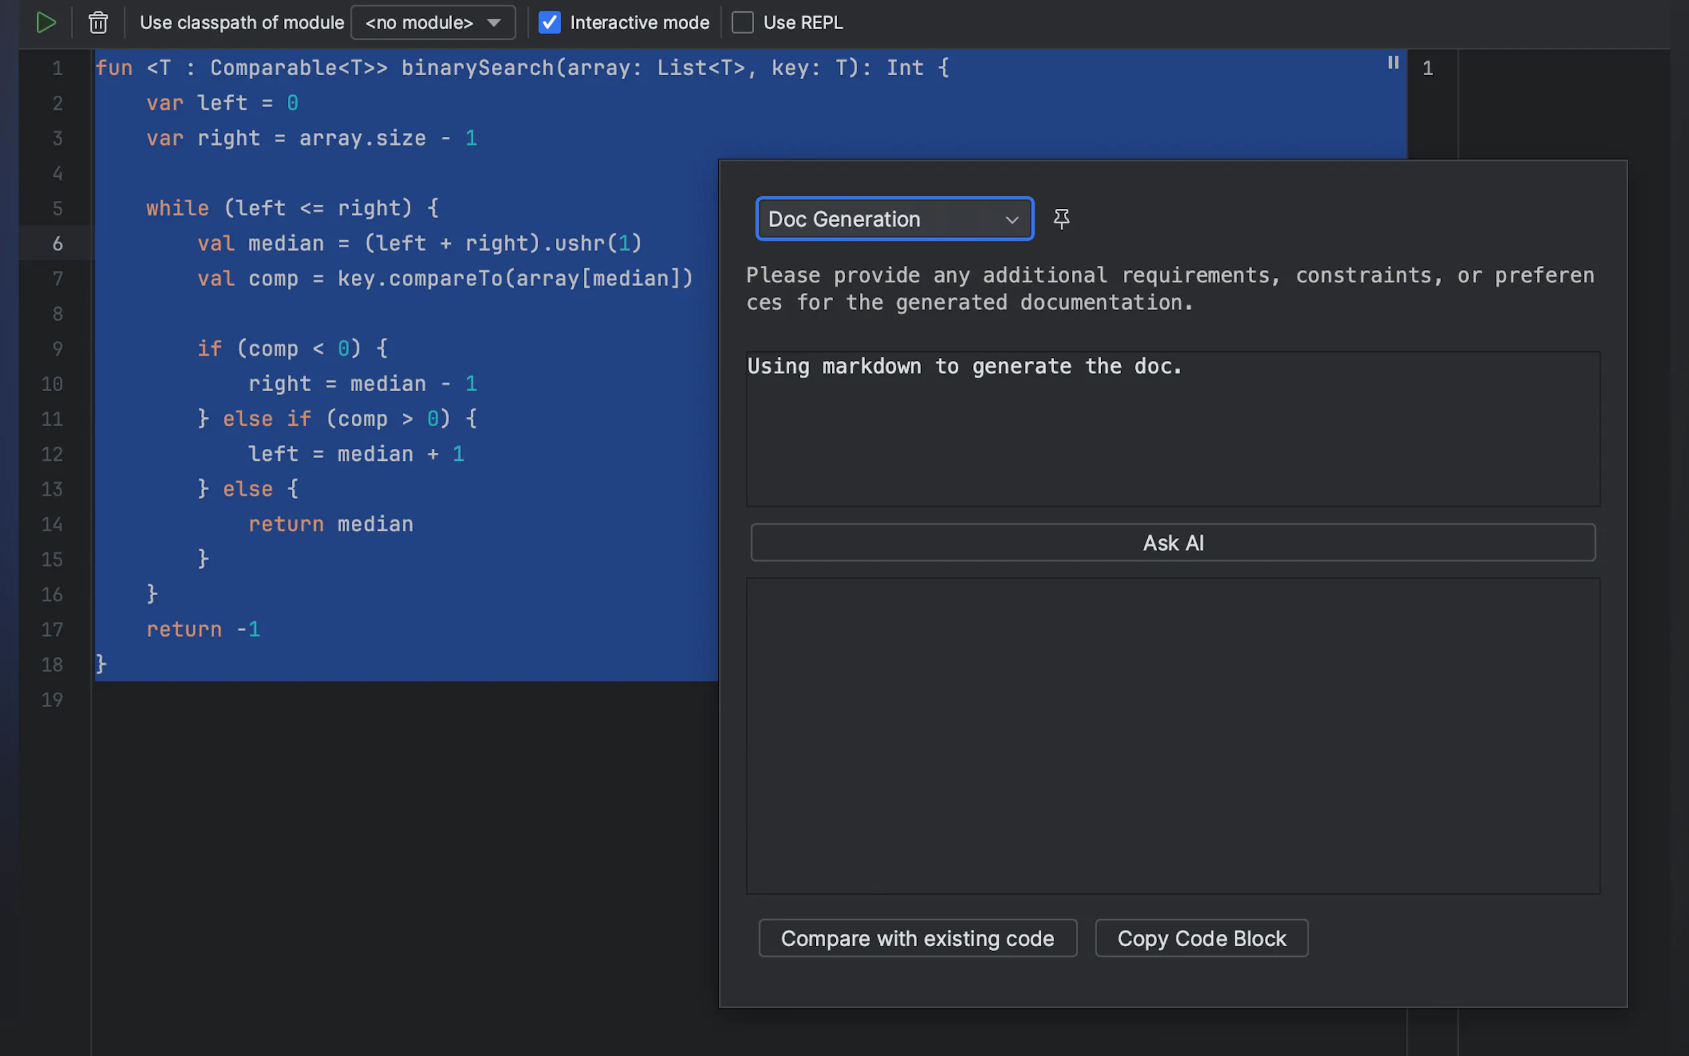Click line number 1 in the output pane

pyautogui.click(x=1428, y=68)
